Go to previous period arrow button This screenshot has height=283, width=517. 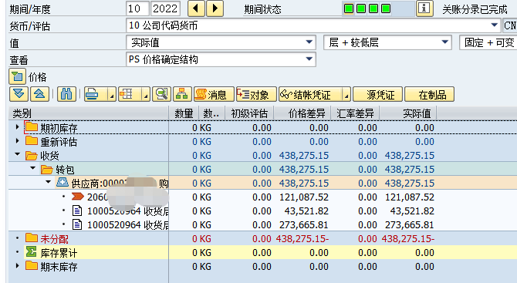196,8
